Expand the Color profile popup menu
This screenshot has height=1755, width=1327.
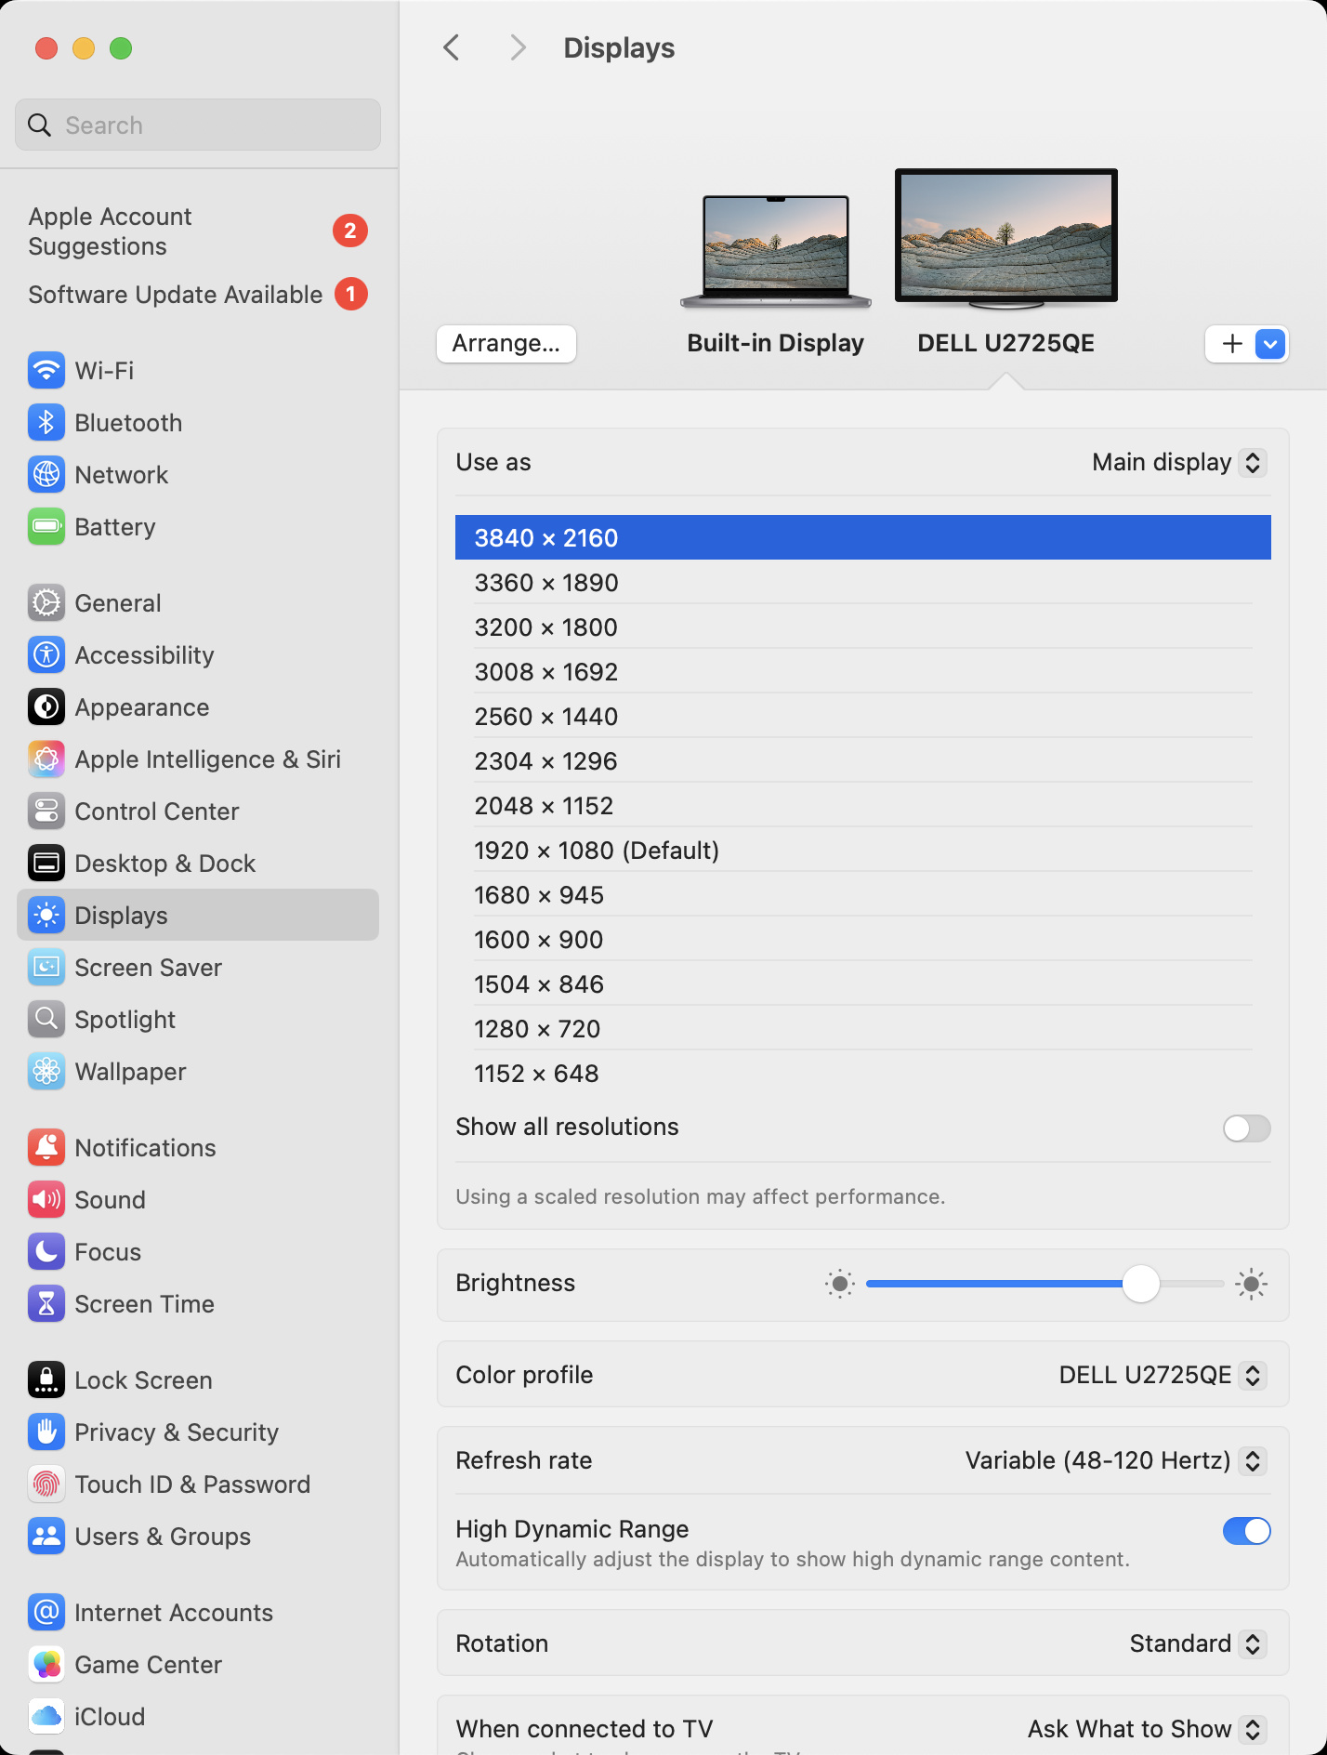[x=1162, y=1375]
